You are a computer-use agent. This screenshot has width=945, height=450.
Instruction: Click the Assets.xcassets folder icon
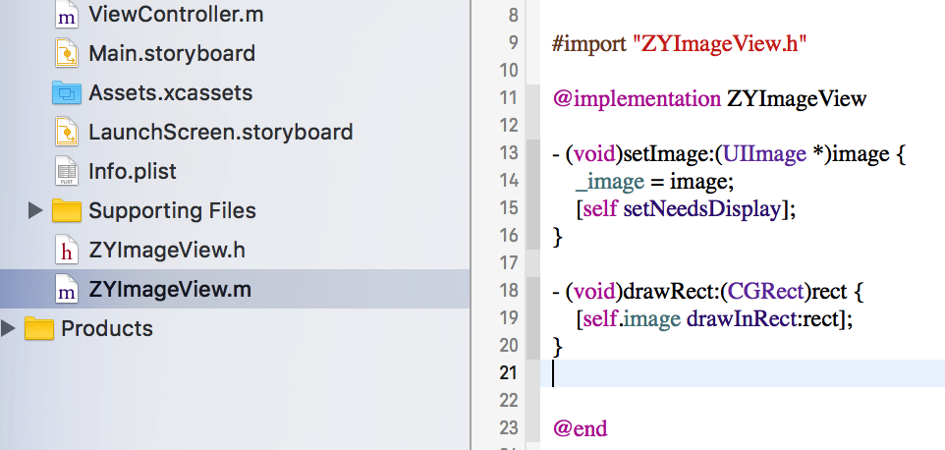click(66, 93)
